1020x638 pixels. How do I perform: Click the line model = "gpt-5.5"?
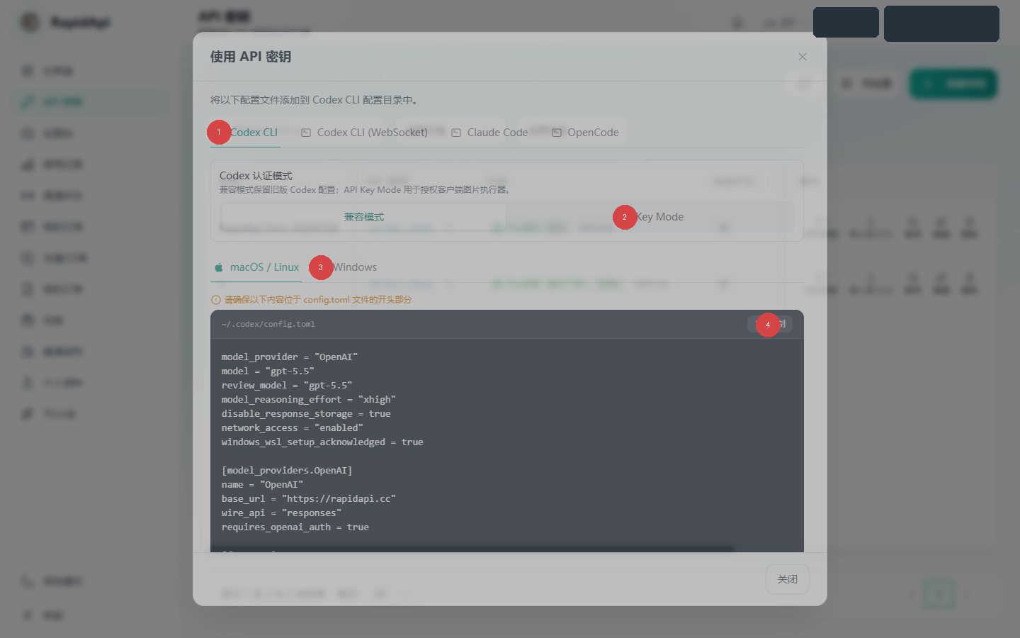[268, 371]
